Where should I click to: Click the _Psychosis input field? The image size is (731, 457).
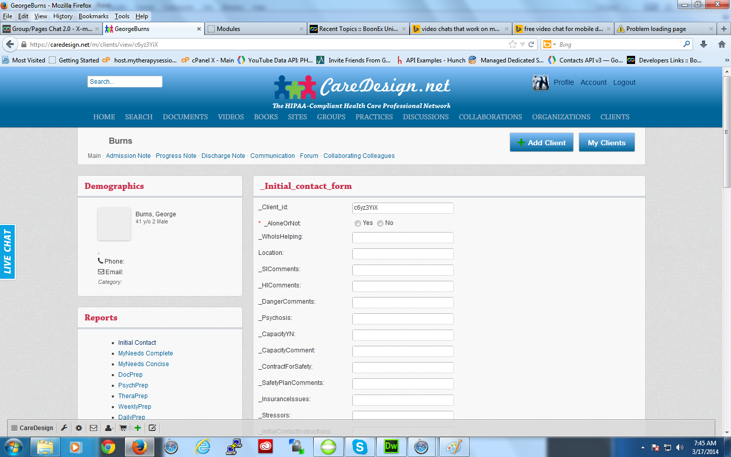(x=403, y=318)
